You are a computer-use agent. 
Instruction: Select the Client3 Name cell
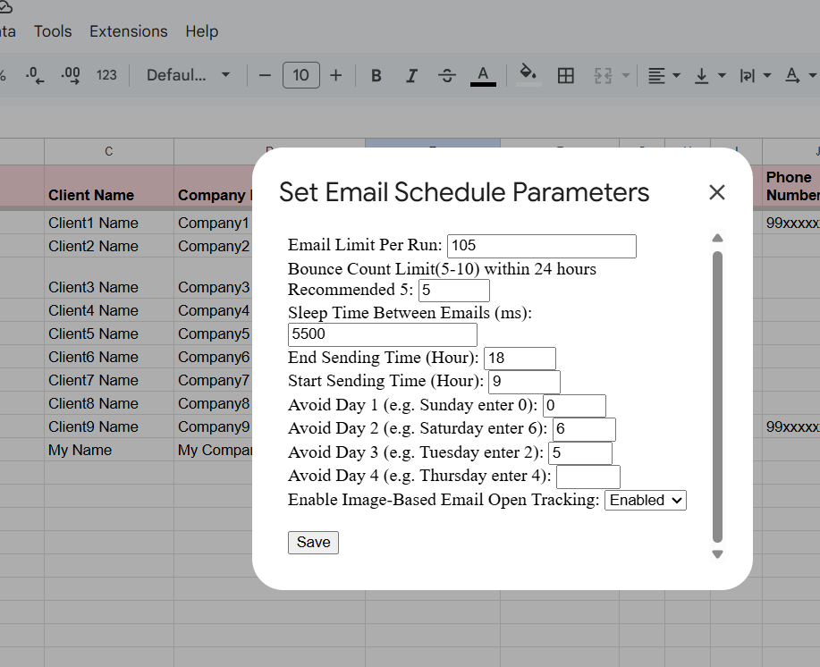tap(109, 278)
